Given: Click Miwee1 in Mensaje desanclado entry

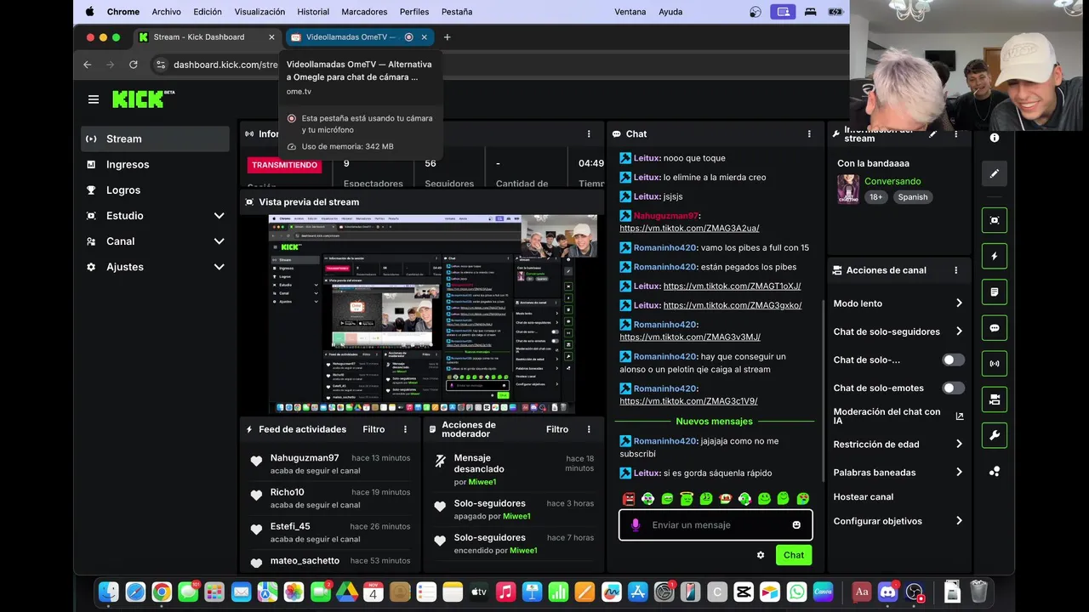Looking at the screenshot, I should point(482,482).
